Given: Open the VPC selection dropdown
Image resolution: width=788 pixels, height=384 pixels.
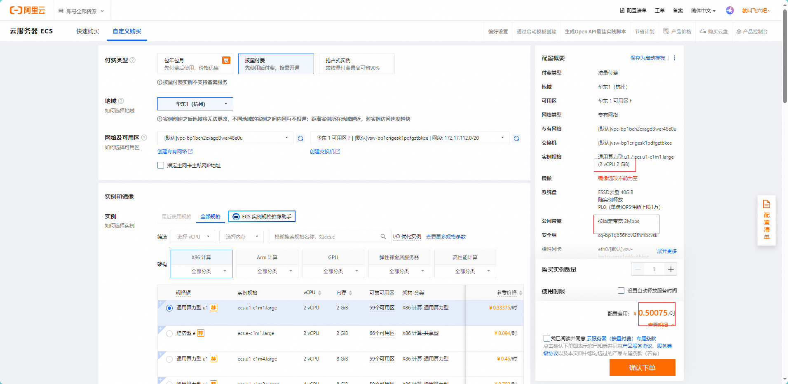Looking at the screenshot, I should coord(225,138).
